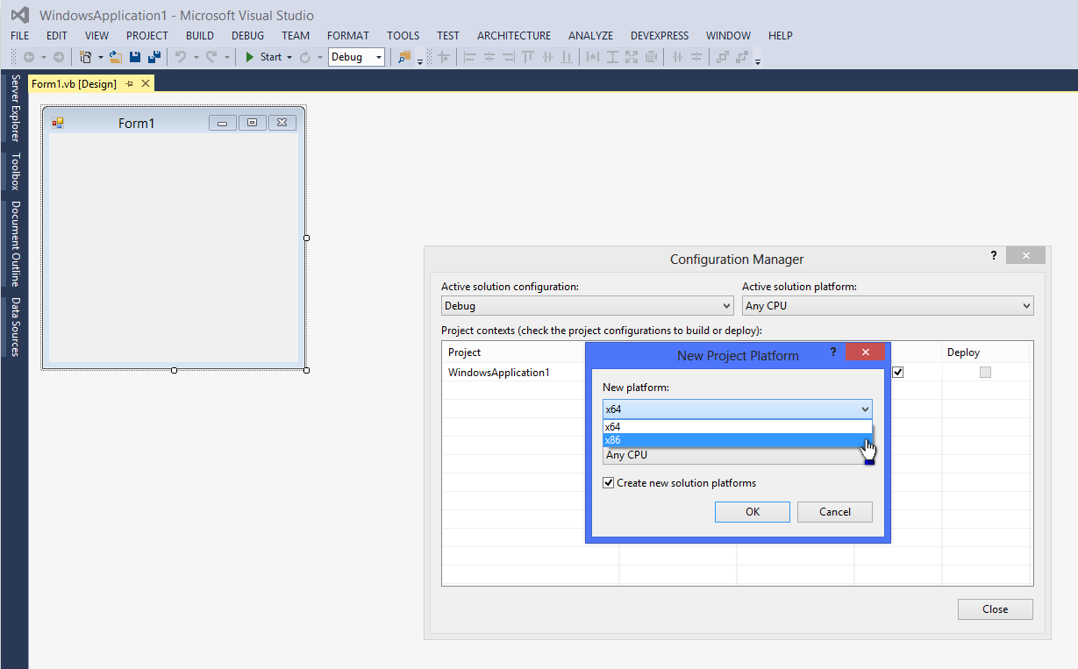
Task: Click the Open File toolbar icon
Action: point(116,57)
